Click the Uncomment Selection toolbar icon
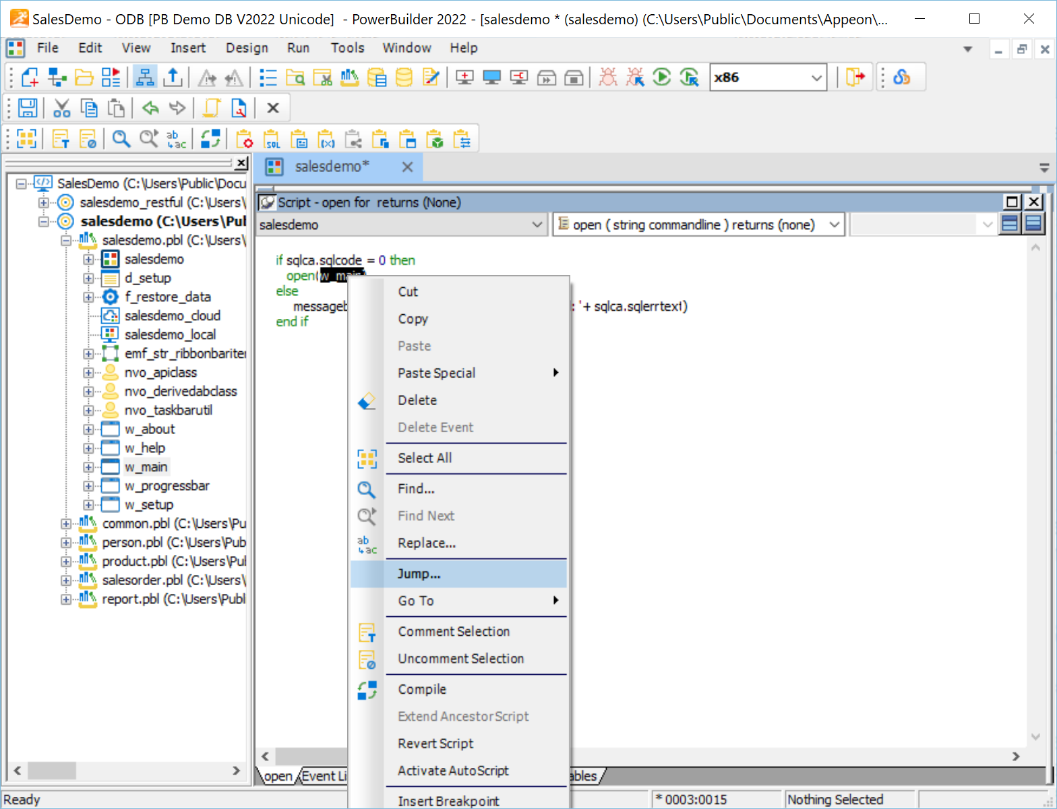Image resolution: width=1057 pixels, height=809 pixels. pyautogui.click(x=88, y=139)
